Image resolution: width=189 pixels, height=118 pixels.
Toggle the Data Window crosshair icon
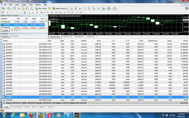click(19, 8)
